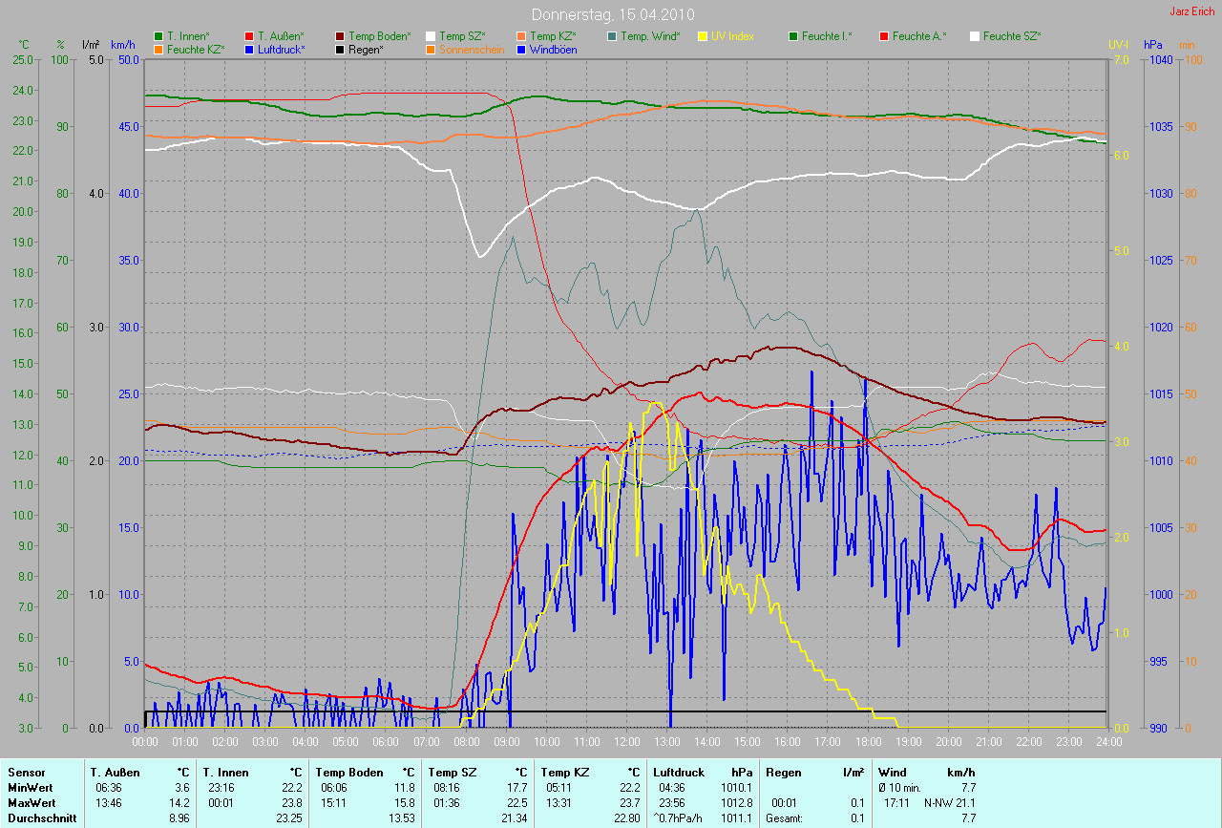Viewport: 1222px width, 828px height.
Task: Click the red Feuchte A. legend swatch
Action: [x=884, y=36]
